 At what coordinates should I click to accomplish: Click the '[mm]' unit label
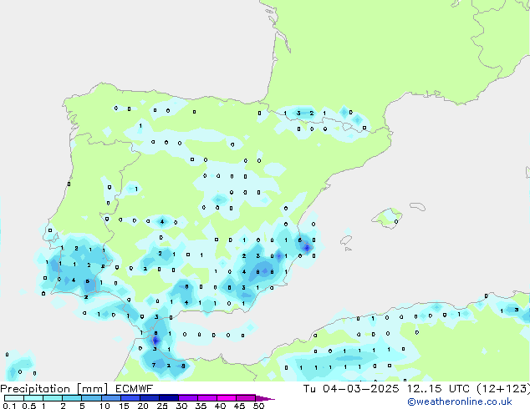(92, 389)
